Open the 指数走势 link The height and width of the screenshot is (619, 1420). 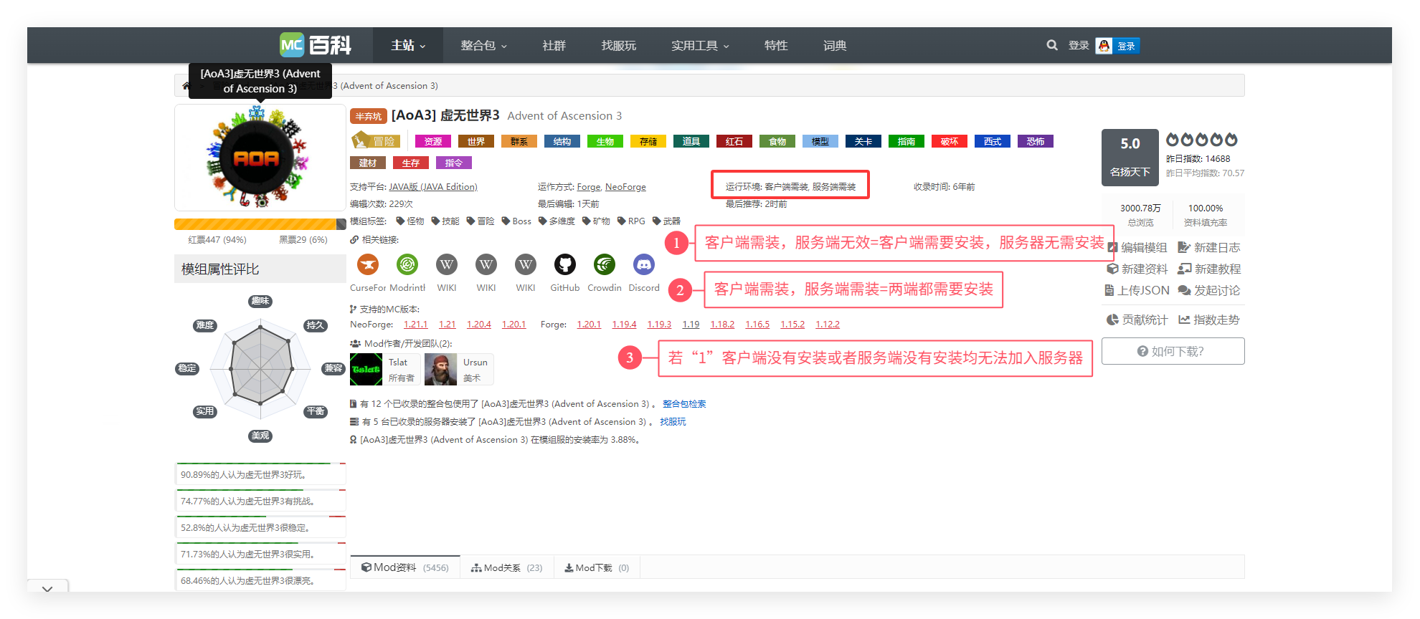tap(1209, 320)
